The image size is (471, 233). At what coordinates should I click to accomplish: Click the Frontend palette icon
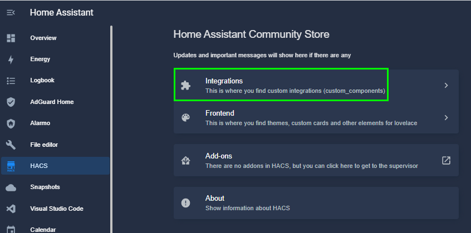pyautogui.click(x=185, y=117)
